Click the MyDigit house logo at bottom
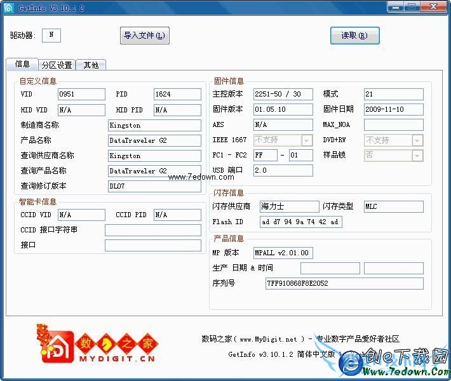Image resolution: width=451 pixels, height=381 pixels. point(58,347)
